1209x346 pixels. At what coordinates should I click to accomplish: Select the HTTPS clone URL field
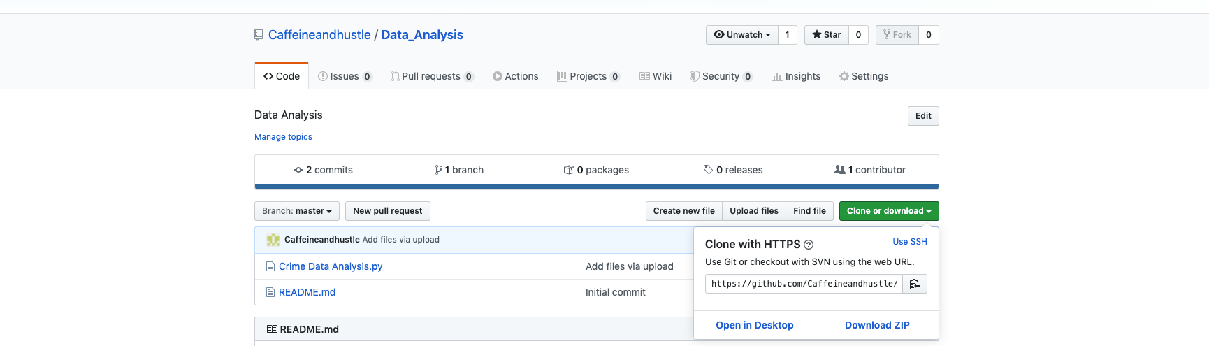point(804,284)
